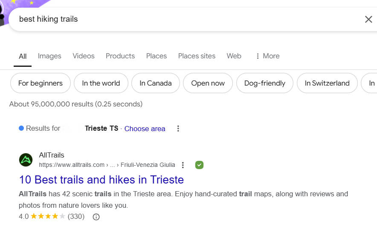The width and height of the screenshot is (377, 235).
Task: Open the More dropdown in search tabs
Action: click(267, 56)
